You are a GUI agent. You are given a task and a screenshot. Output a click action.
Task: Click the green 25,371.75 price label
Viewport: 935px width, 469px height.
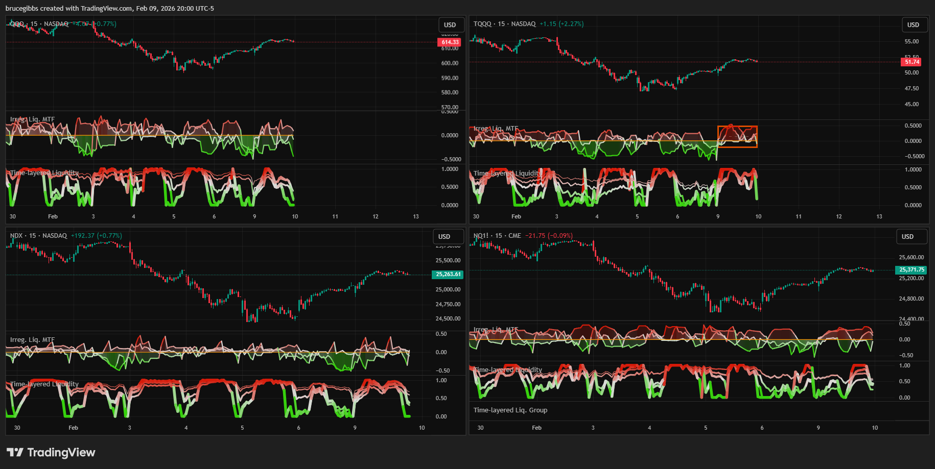(x=911, y=269)
